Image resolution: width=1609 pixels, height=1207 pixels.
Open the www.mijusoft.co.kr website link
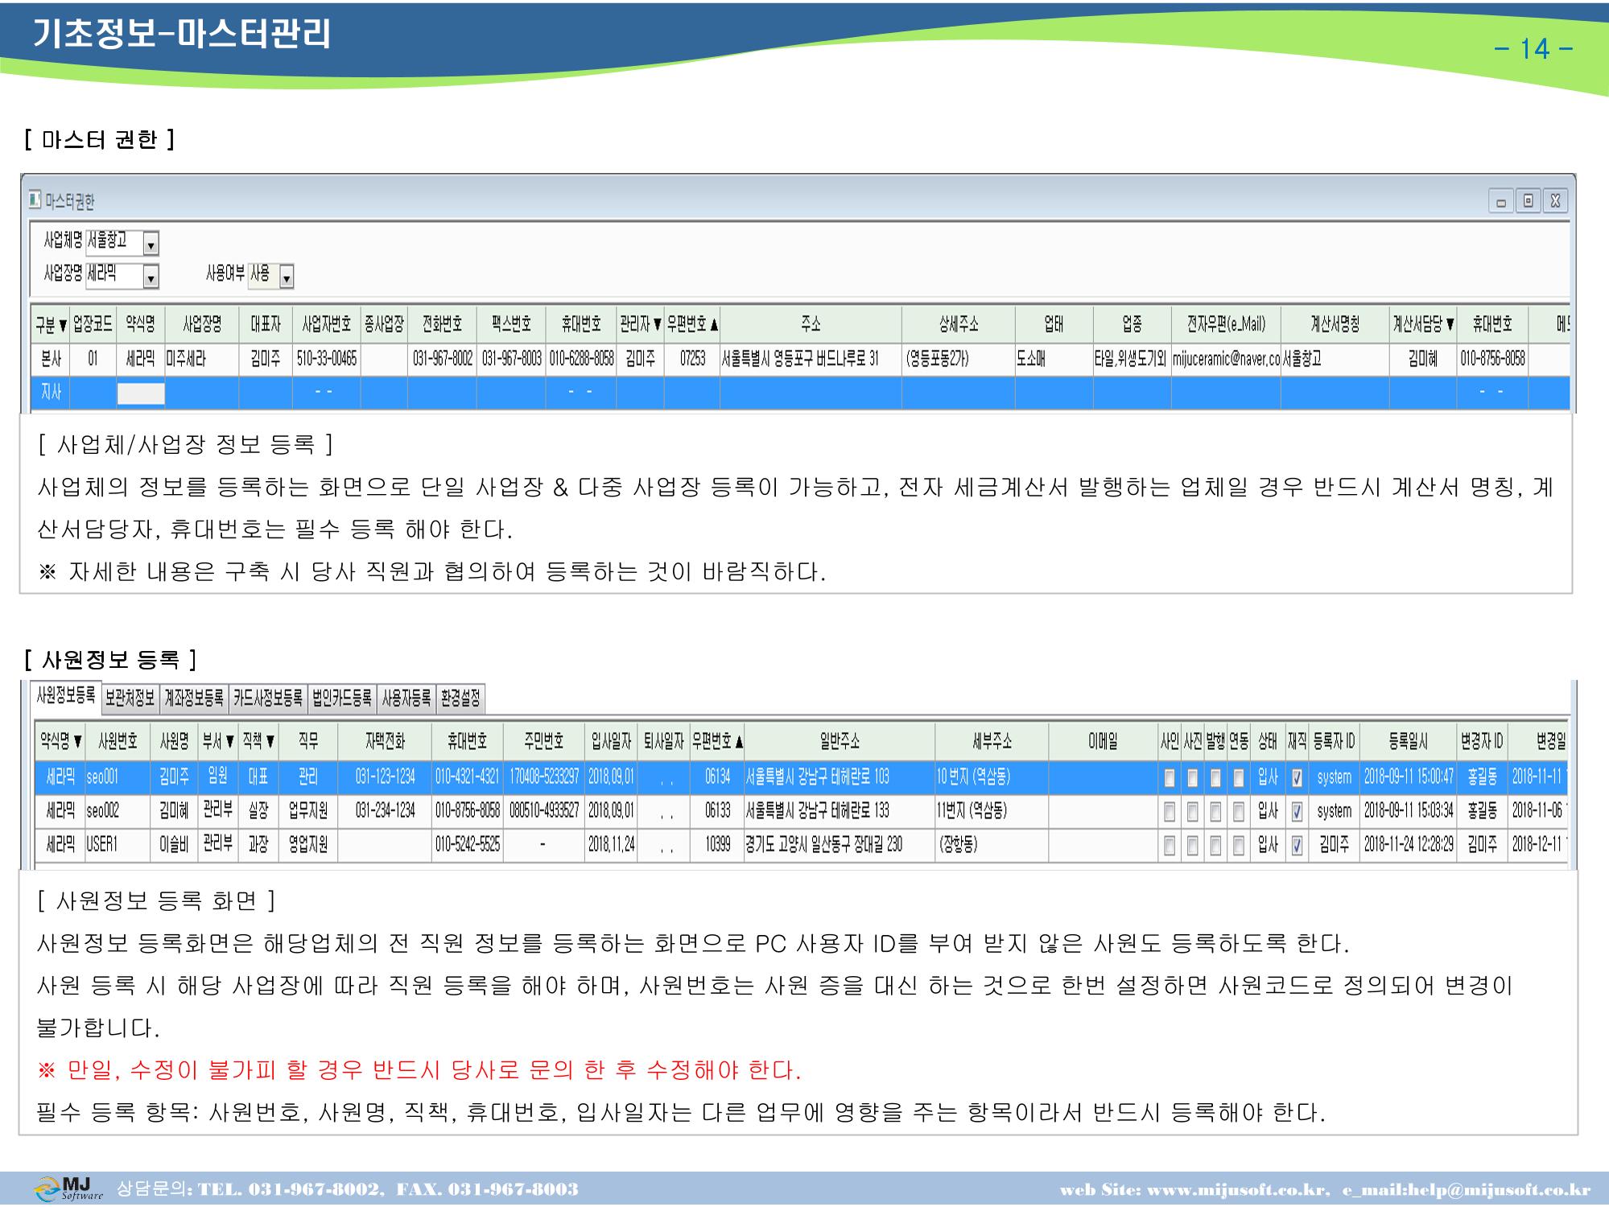coord(1236,1190)
